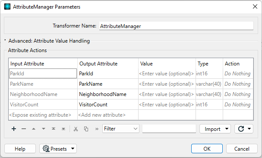Screen dimensions: 262x158
Task: Click the Cancel button
Action: (242, 149)
